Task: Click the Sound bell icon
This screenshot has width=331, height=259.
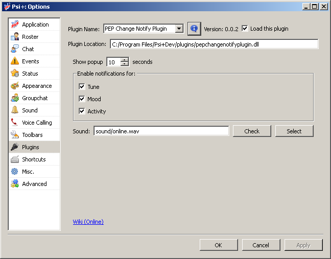Action: tap(15, 110)
